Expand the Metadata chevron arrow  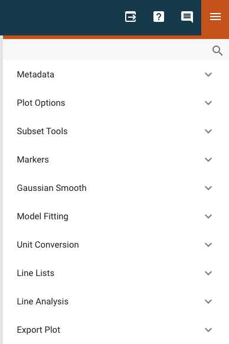[x=208, y=74]
